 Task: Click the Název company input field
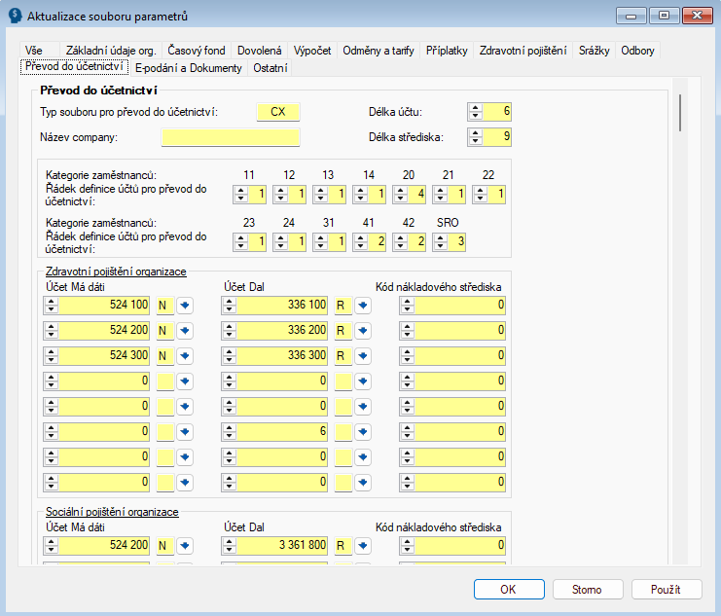(x=231, y=137)
